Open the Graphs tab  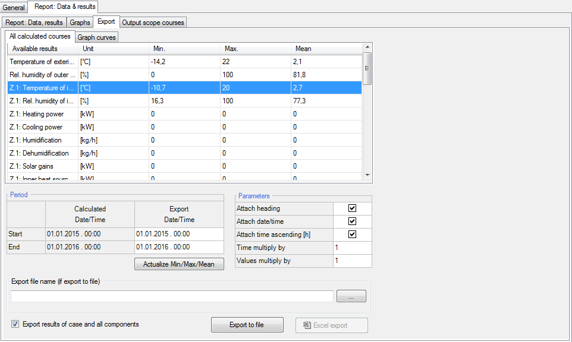[80, 23]
